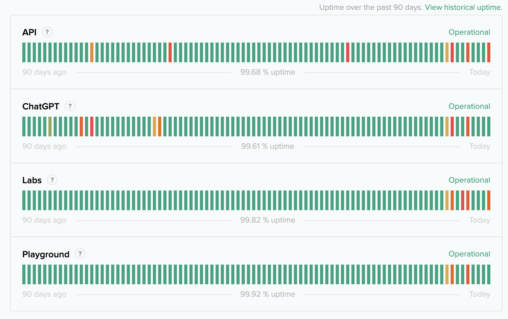
Task: Click the olive-colored day bar in the ChatGPT row
Action: [x=50, y=126]
